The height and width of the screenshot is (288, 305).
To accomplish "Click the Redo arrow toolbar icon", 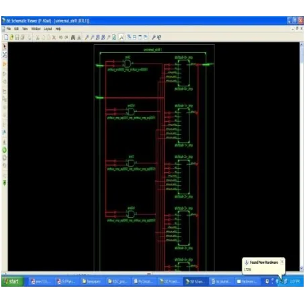I will [66, 38].
